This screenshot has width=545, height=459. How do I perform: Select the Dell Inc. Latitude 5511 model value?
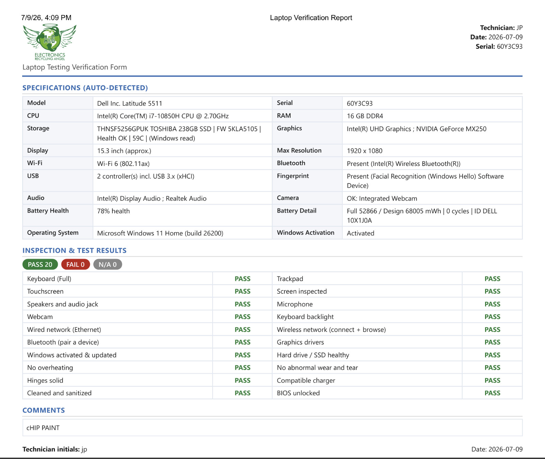coord(129,103)
